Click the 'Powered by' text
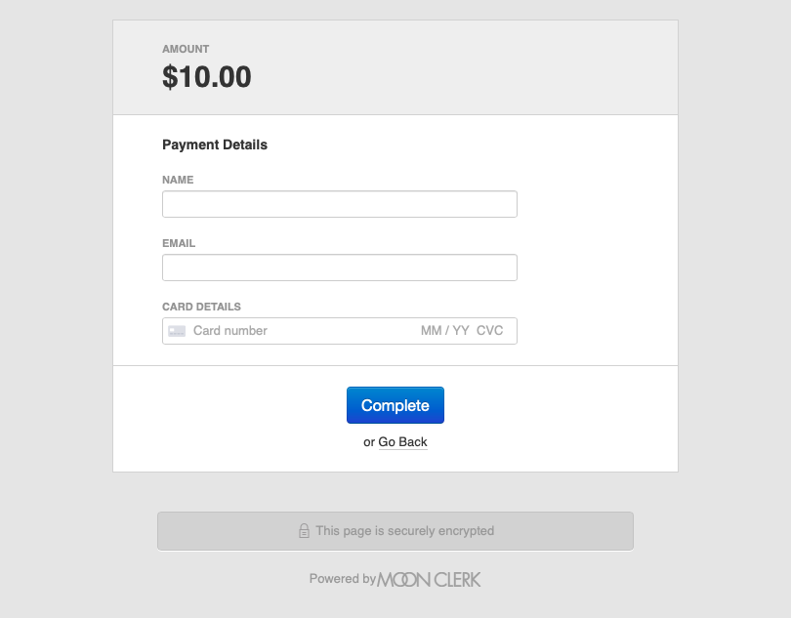 tap(342, 579)
